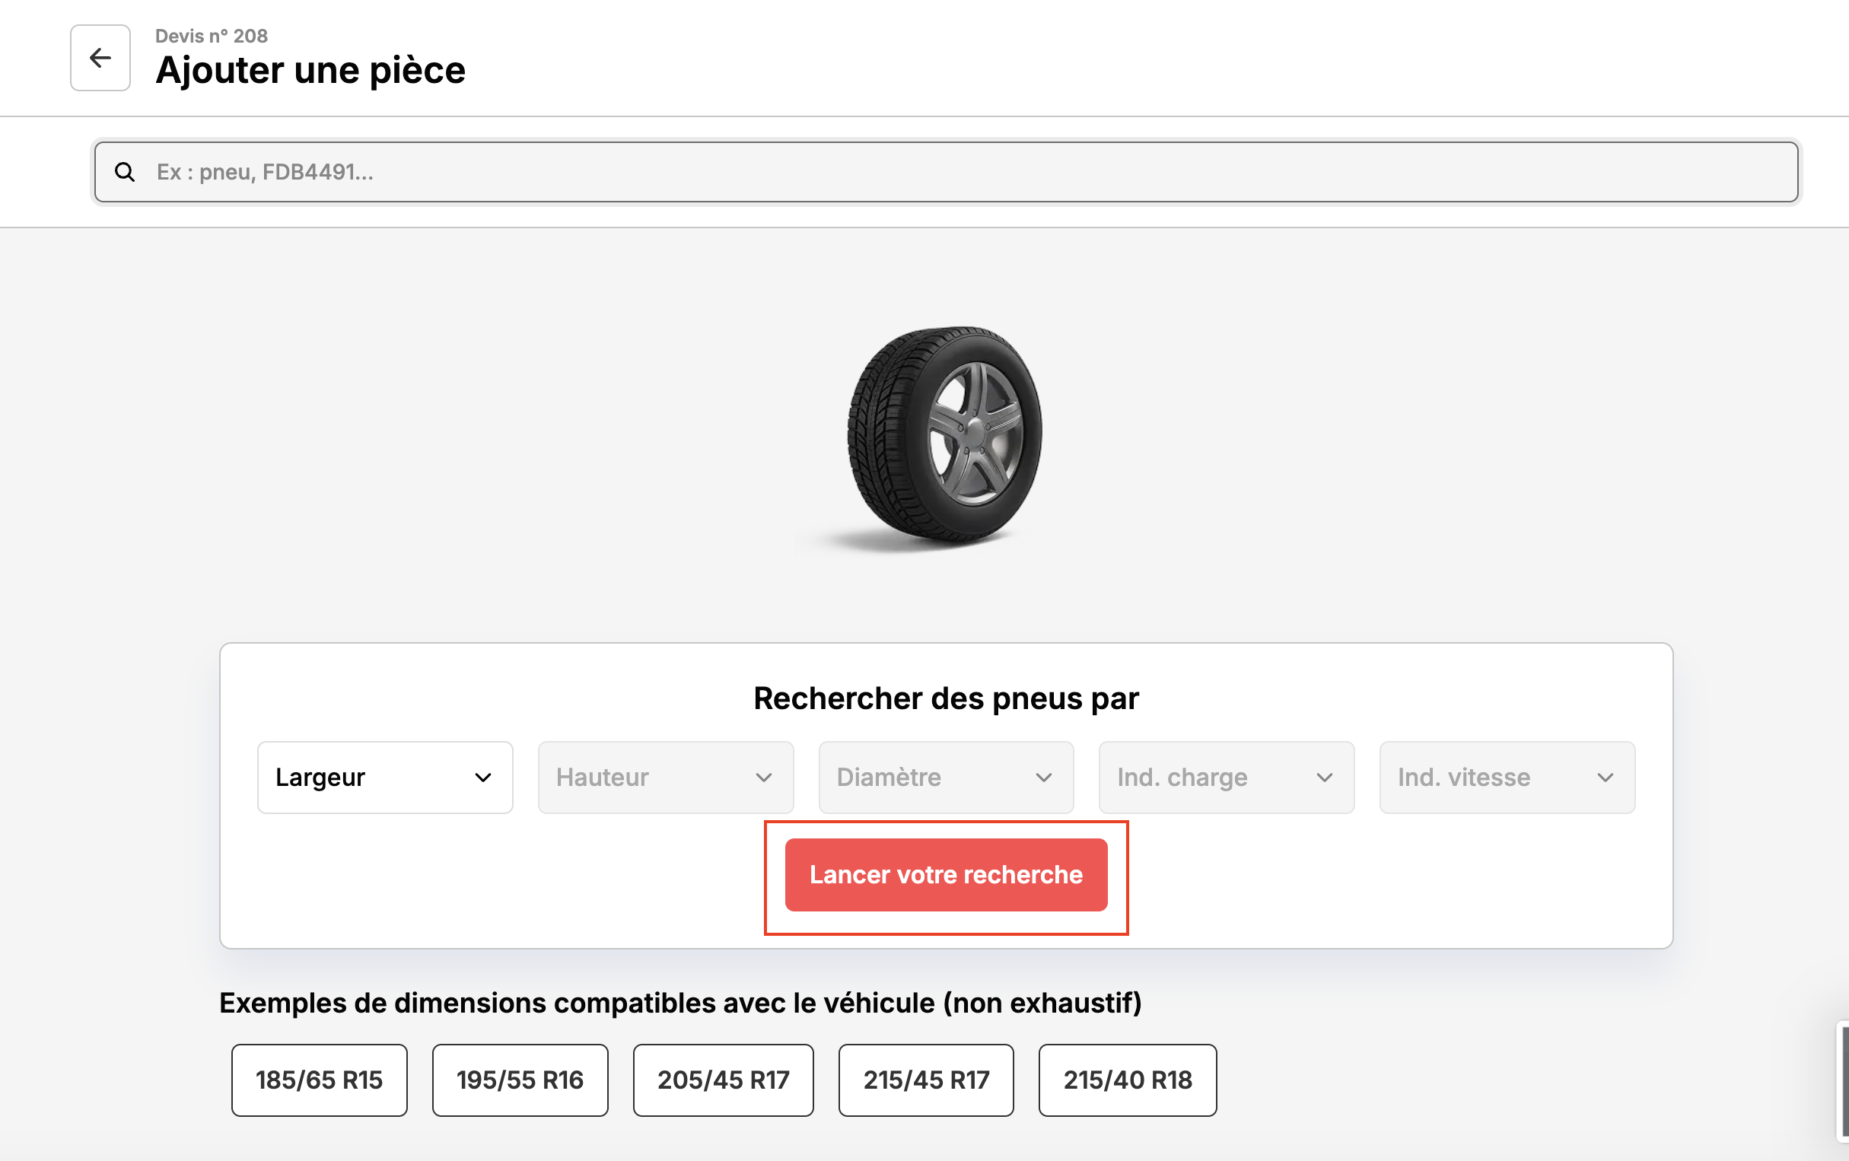
Task: Open the Hauteur dropdown
Action: click(666, 777)
